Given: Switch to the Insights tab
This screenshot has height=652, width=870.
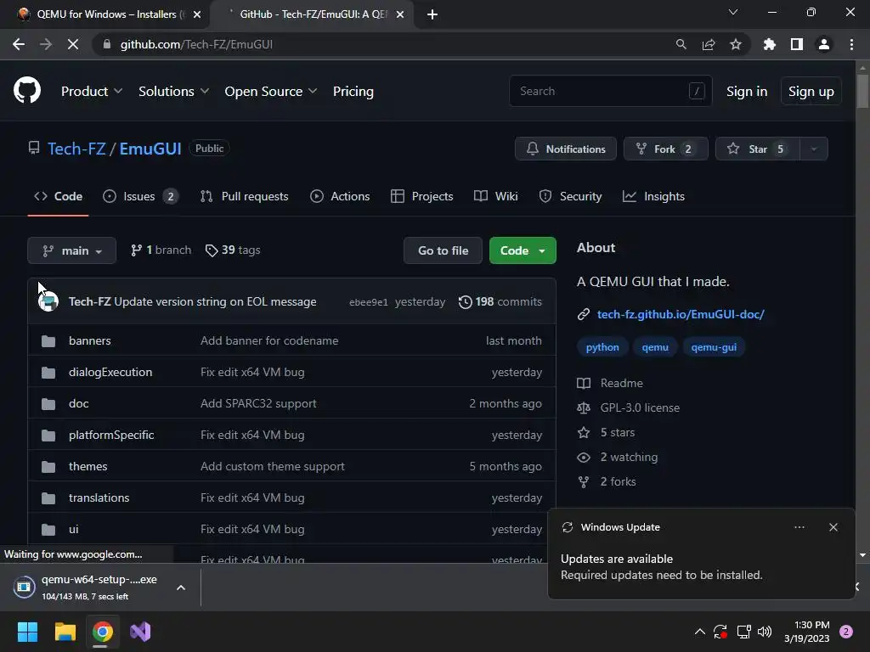Looking at the screenshot, I should point(653,196).
